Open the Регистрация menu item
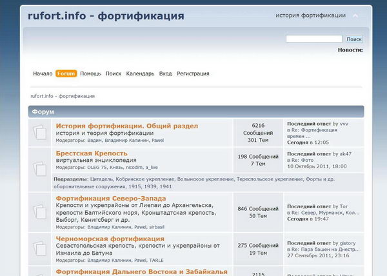The width and height of the screenshot is (387, 276). [193, 74]
